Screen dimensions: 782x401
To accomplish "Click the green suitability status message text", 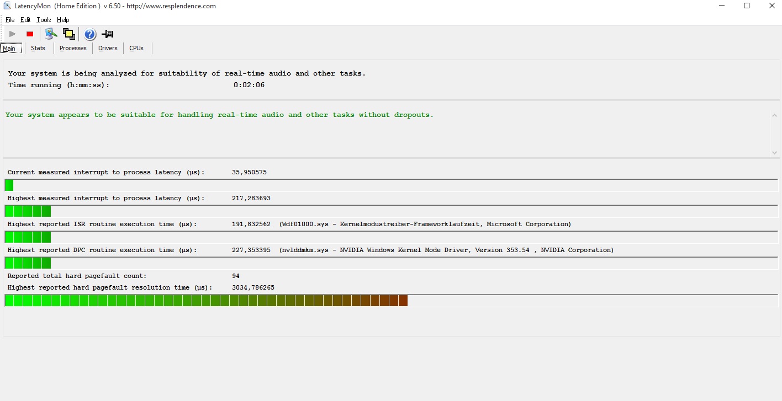I will point(219,115).
